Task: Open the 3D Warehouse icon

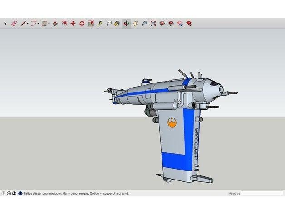Action: coord(162,24)
